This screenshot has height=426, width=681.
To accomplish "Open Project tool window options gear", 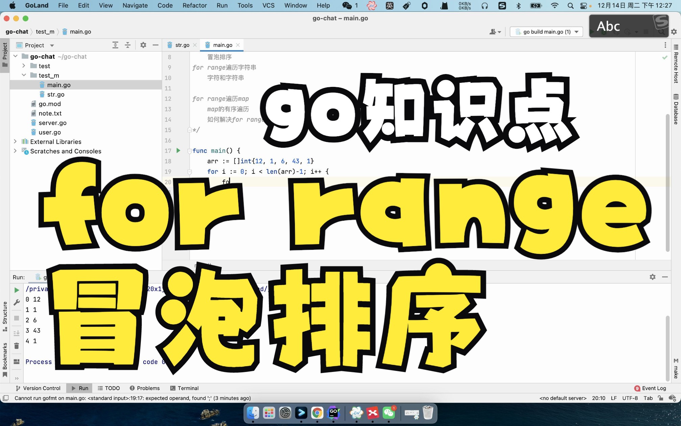I will (143, 45).
